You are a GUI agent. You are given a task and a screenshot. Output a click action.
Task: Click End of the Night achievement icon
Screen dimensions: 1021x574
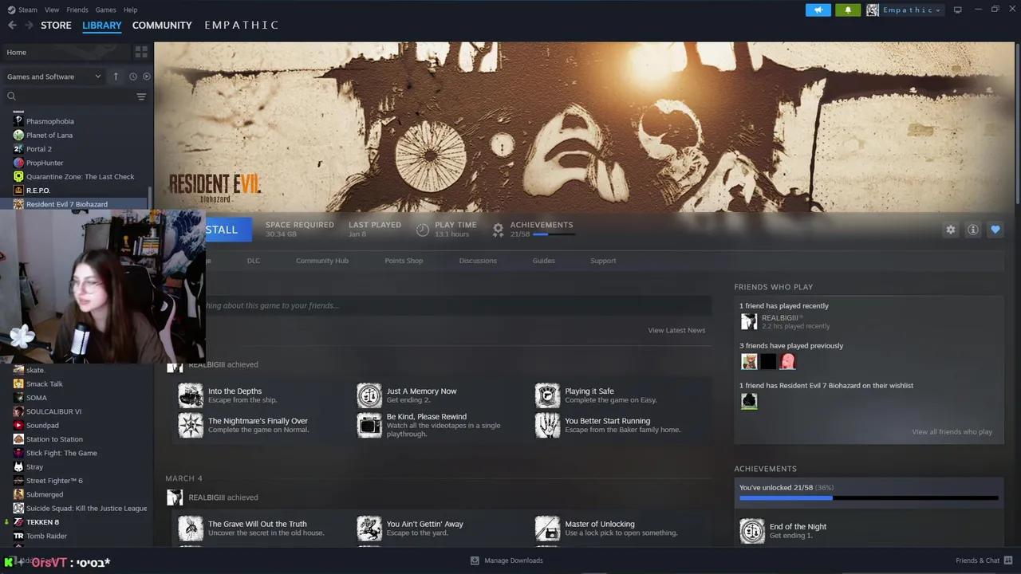[752, 531]
